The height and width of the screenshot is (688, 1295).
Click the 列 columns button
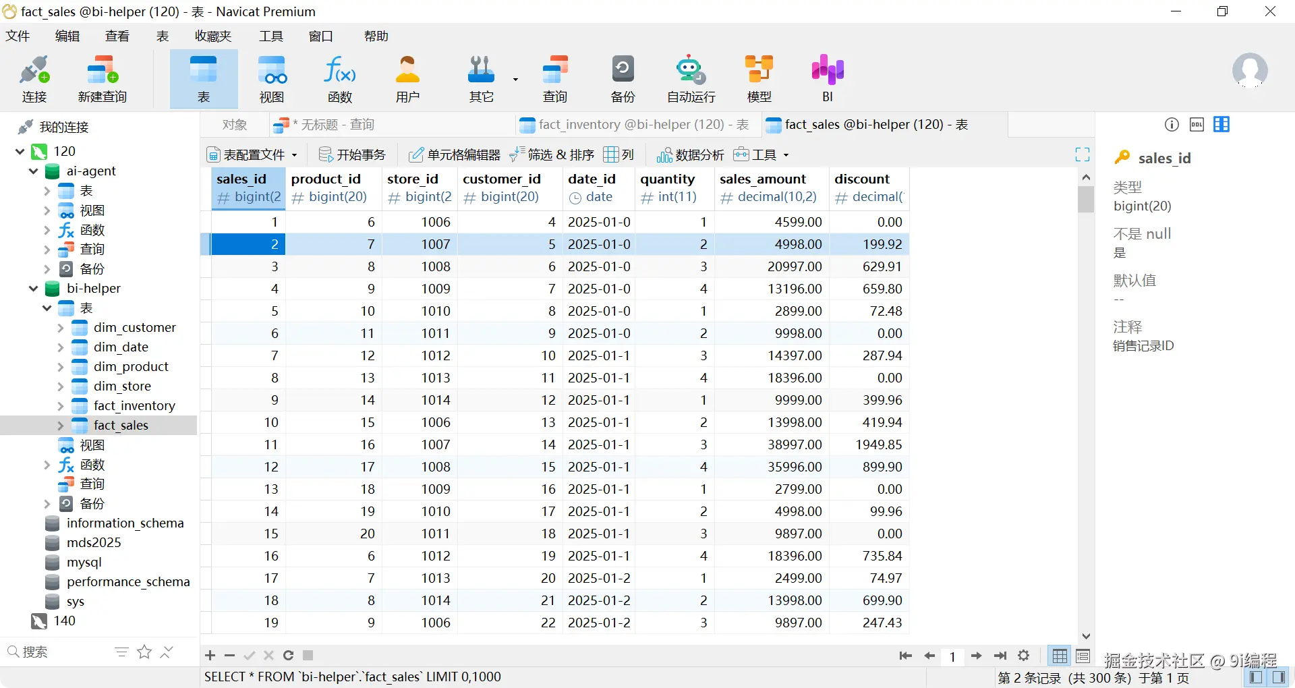coord(619,154)
